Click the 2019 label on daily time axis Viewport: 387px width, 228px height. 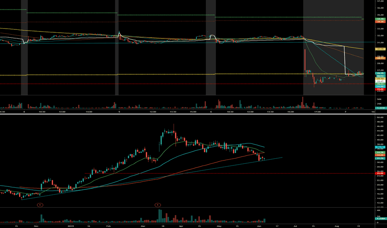click(x=71, y=226)
